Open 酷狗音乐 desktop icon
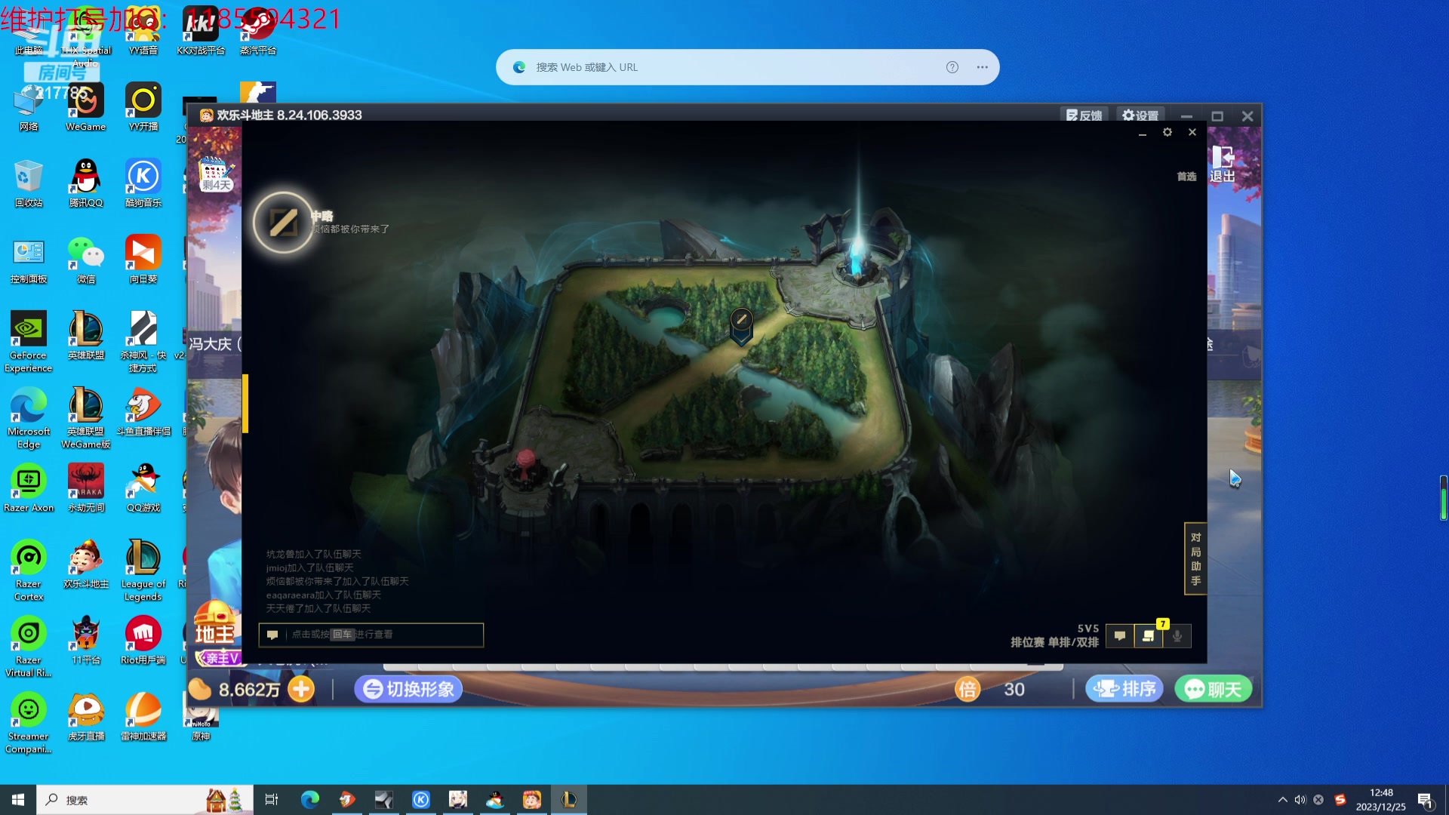The width and height of the screenshot is (1449, 815). pos(143,183)
